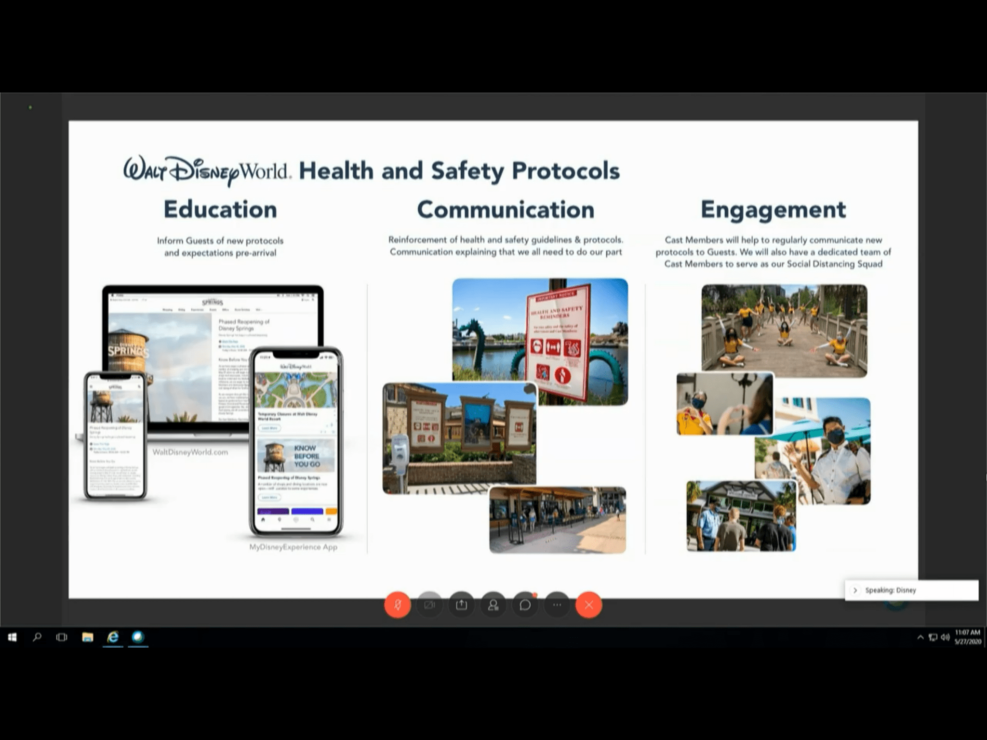Open more options ellipsis menu
Screen dimensions: 987x740
[557, 605]
